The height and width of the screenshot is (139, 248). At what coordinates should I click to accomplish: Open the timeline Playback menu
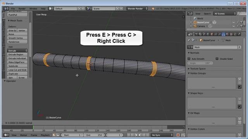point(45,135)
